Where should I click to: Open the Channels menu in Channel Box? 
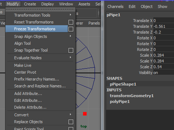tap(115, 6)
